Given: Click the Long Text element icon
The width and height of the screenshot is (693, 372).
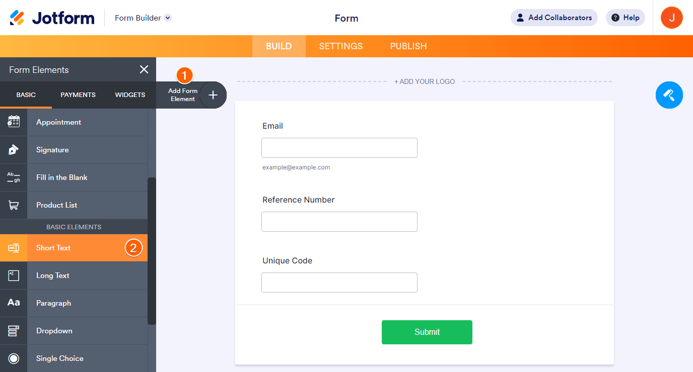Looking at the screenshot, I should pos(14,275).
